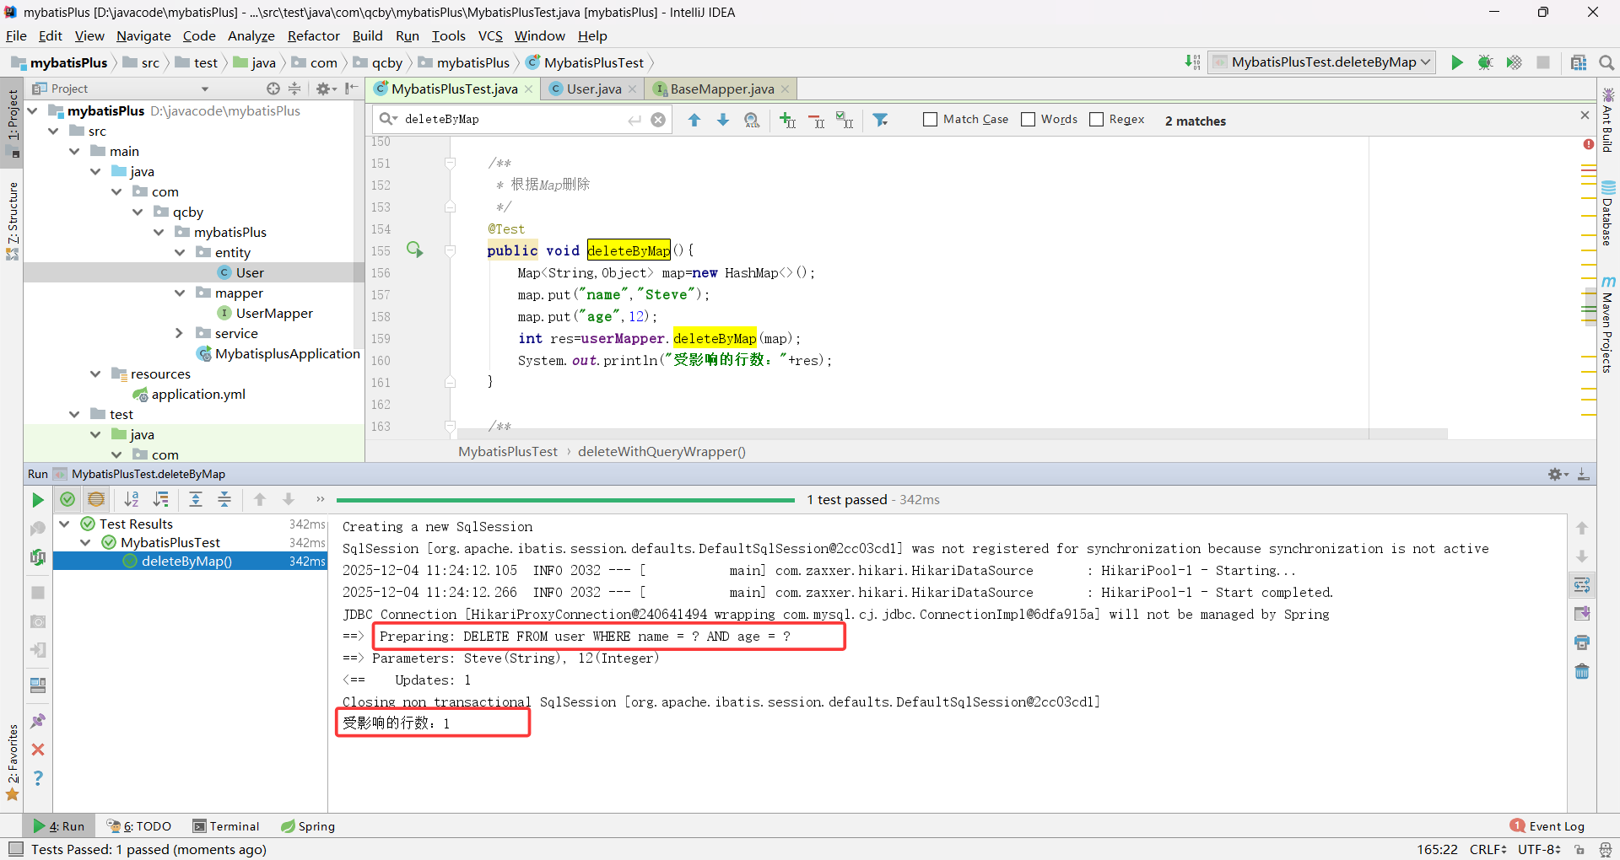Collapse all test results nodes
The height and width of the screenshot is (860, 1620).
click(x=224, y=499)
